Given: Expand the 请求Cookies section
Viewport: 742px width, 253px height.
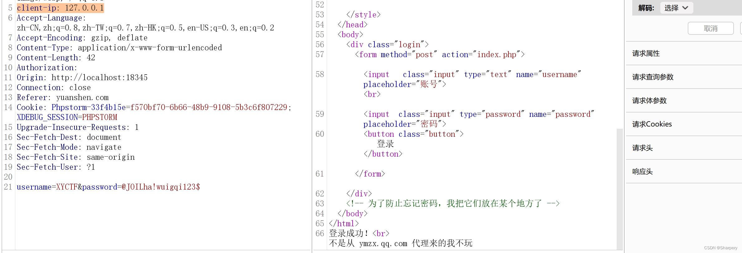Looking at the screenshot, I should [x=684, y=124].
